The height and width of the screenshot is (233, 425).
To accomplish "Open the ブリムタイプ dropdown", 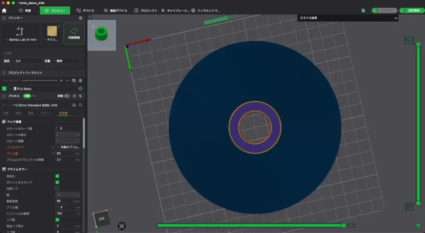I will [x=68, y=147].
